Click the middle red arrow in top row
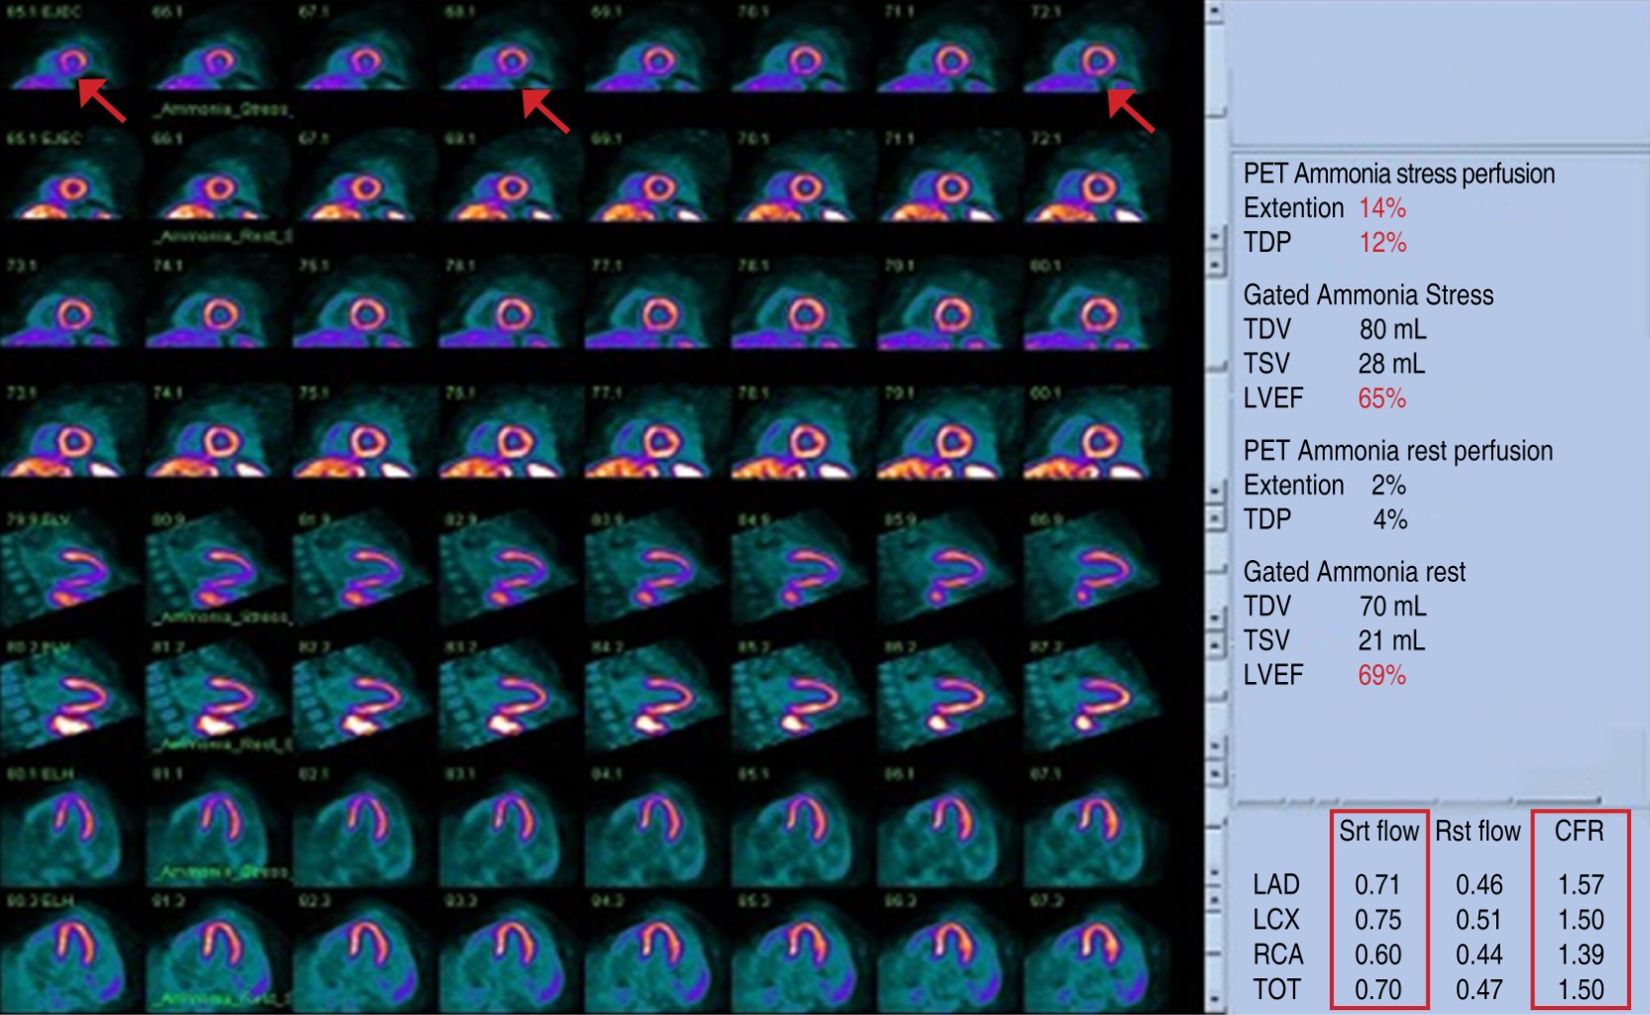Screen dimensions: 1650x1015 [x=545, y=110]
